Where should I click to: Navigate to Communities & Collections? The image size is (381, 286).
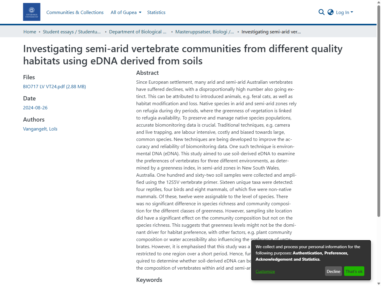(x=75, y=12)
